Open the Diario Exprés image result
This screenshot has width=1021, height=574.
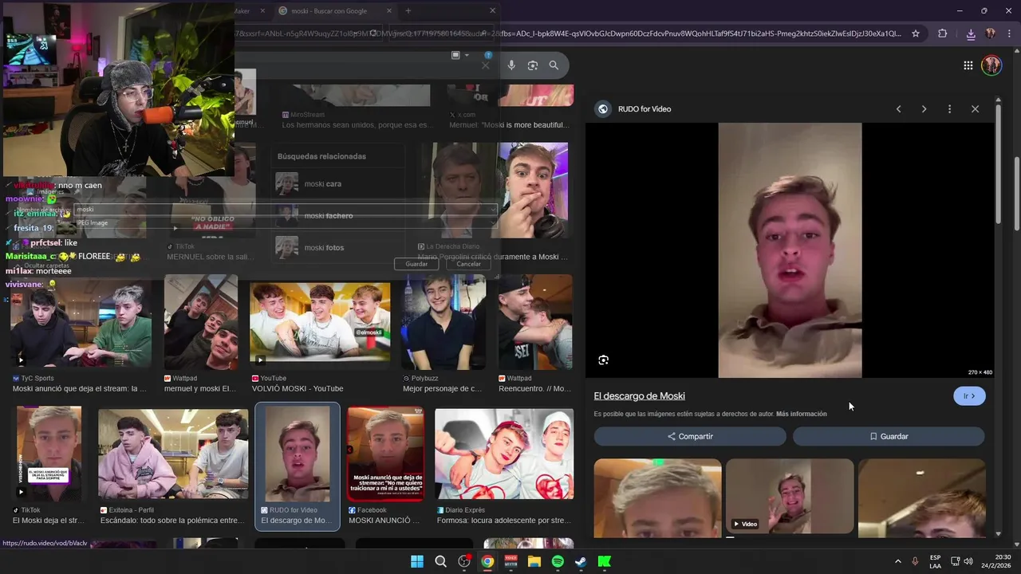tap(504, 453)
